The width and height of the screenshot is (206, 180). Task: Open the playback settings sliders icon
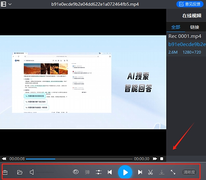click(99, 172)
